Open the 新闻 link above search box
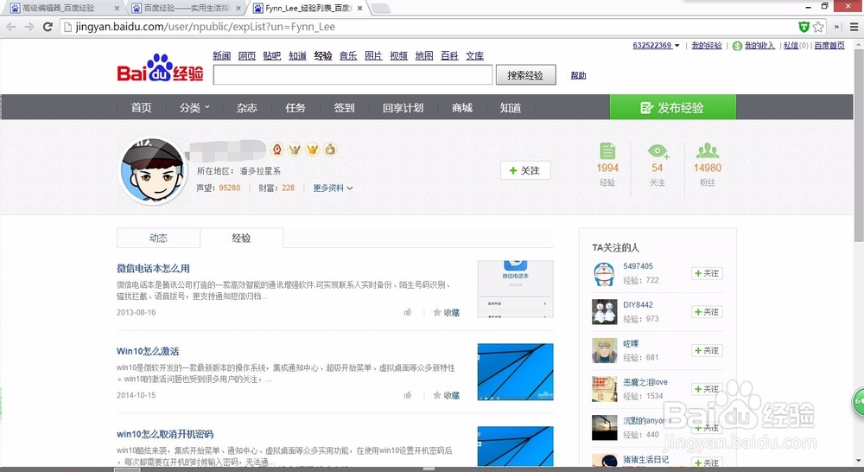The width and height of the screenshot is (864, 472). (221, 55)
